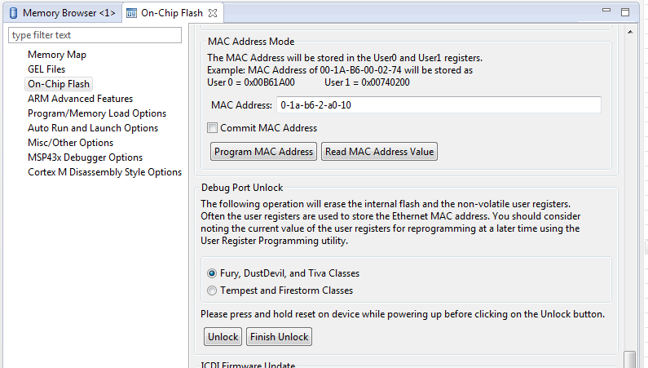
Task: Click the On-Chip Flash tab icon
Action: pyautogui.click(x=131, y=13)
